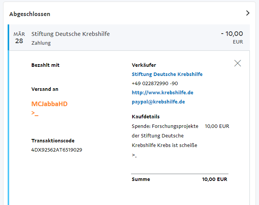Email paypal@krebshilfe.de via the link
The width and height of the screenshot is (259, 205).
(x=158, y=102)
